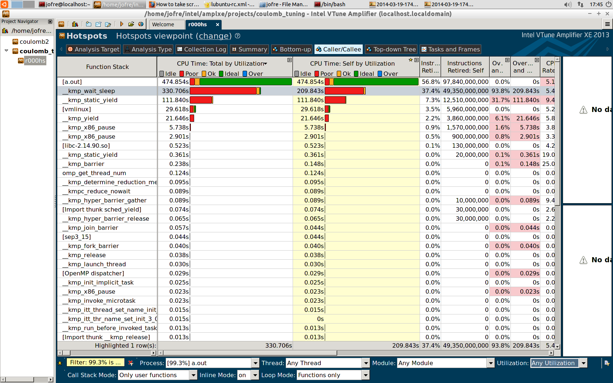Image resolution: width=613 pixels, height=383 pixels.
Task: Open the Hotspots viewpoint help icon
Action: 238,36
